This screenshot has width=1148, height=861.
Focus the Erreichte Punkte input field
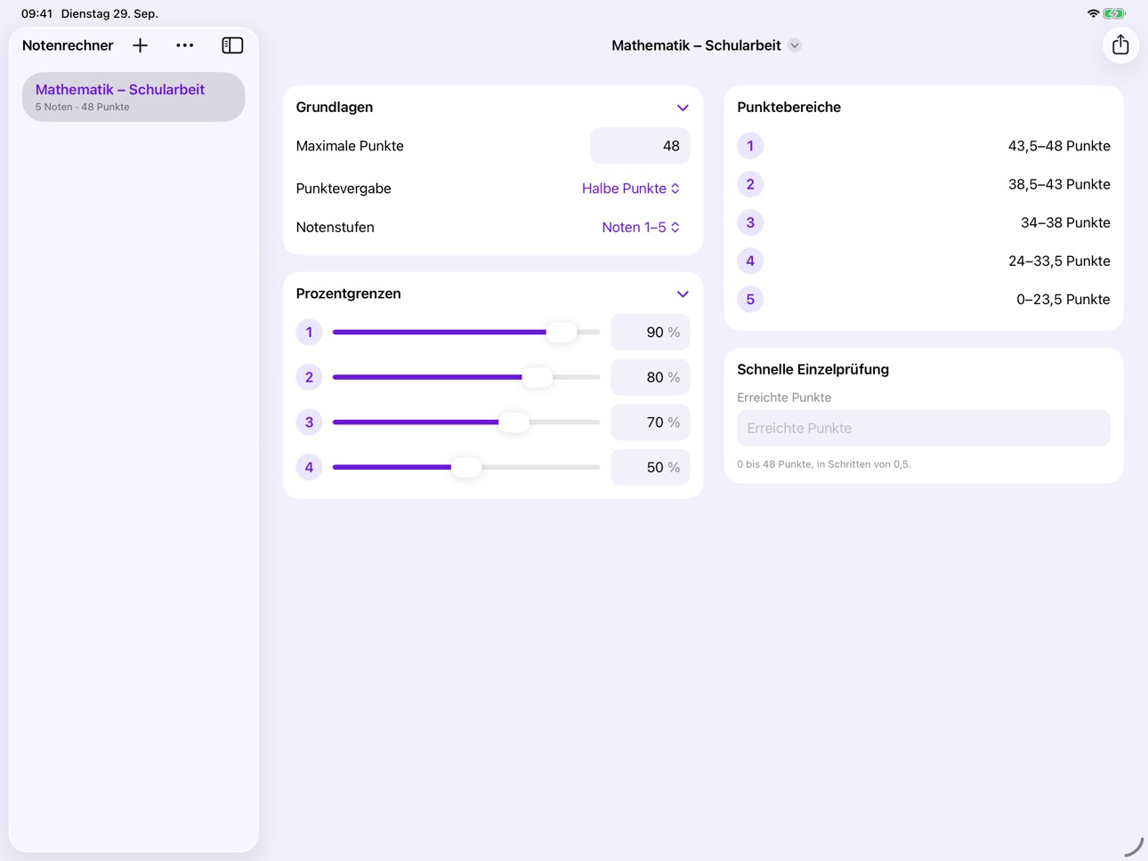(924, 428)
